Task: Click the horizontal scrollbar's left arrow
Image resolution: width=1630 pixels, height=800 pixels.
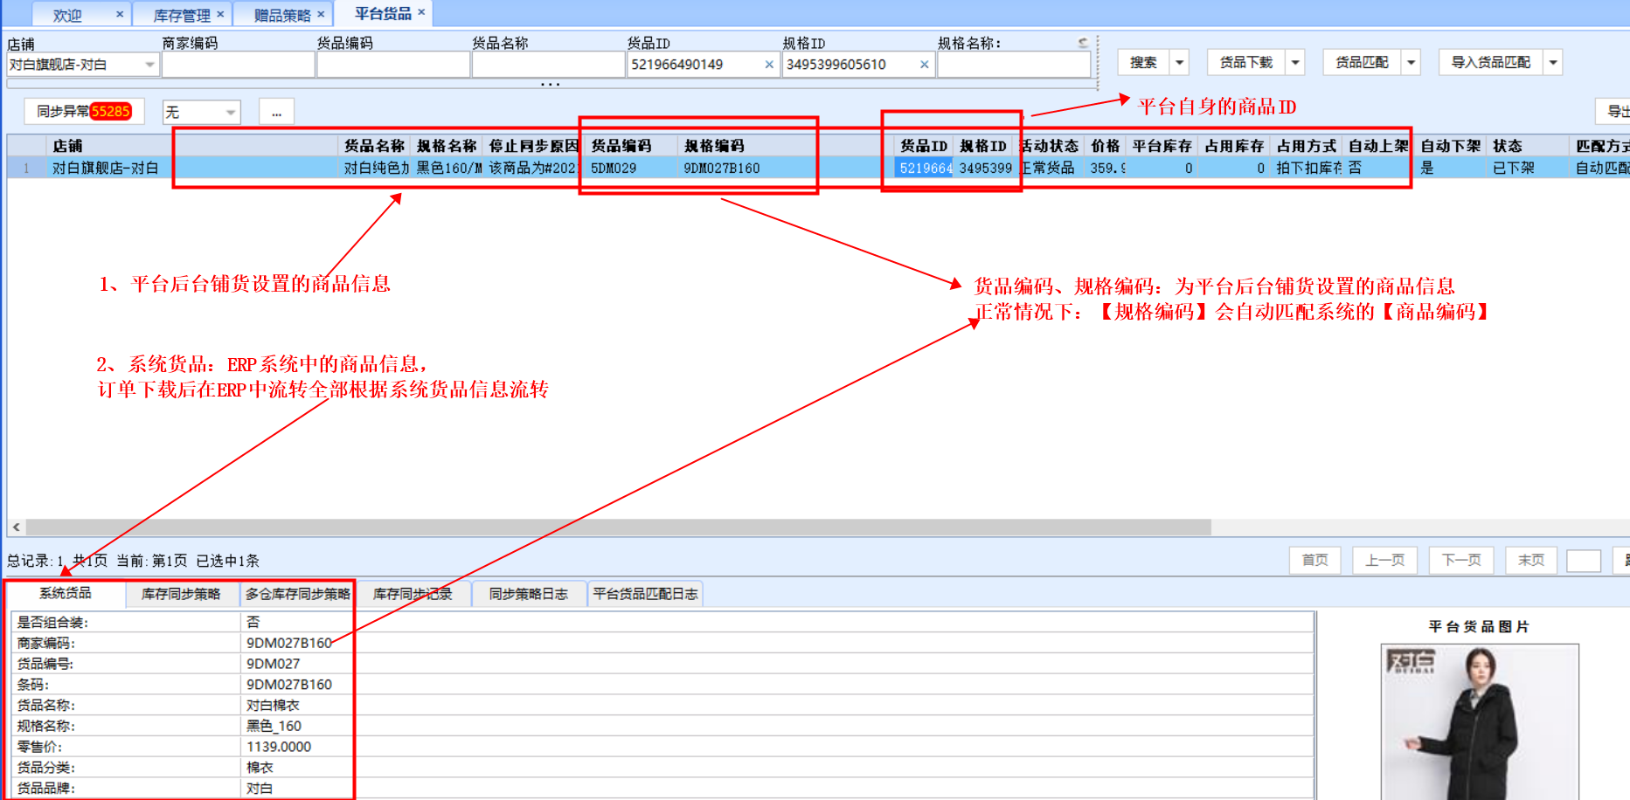Action: [16, 528]
